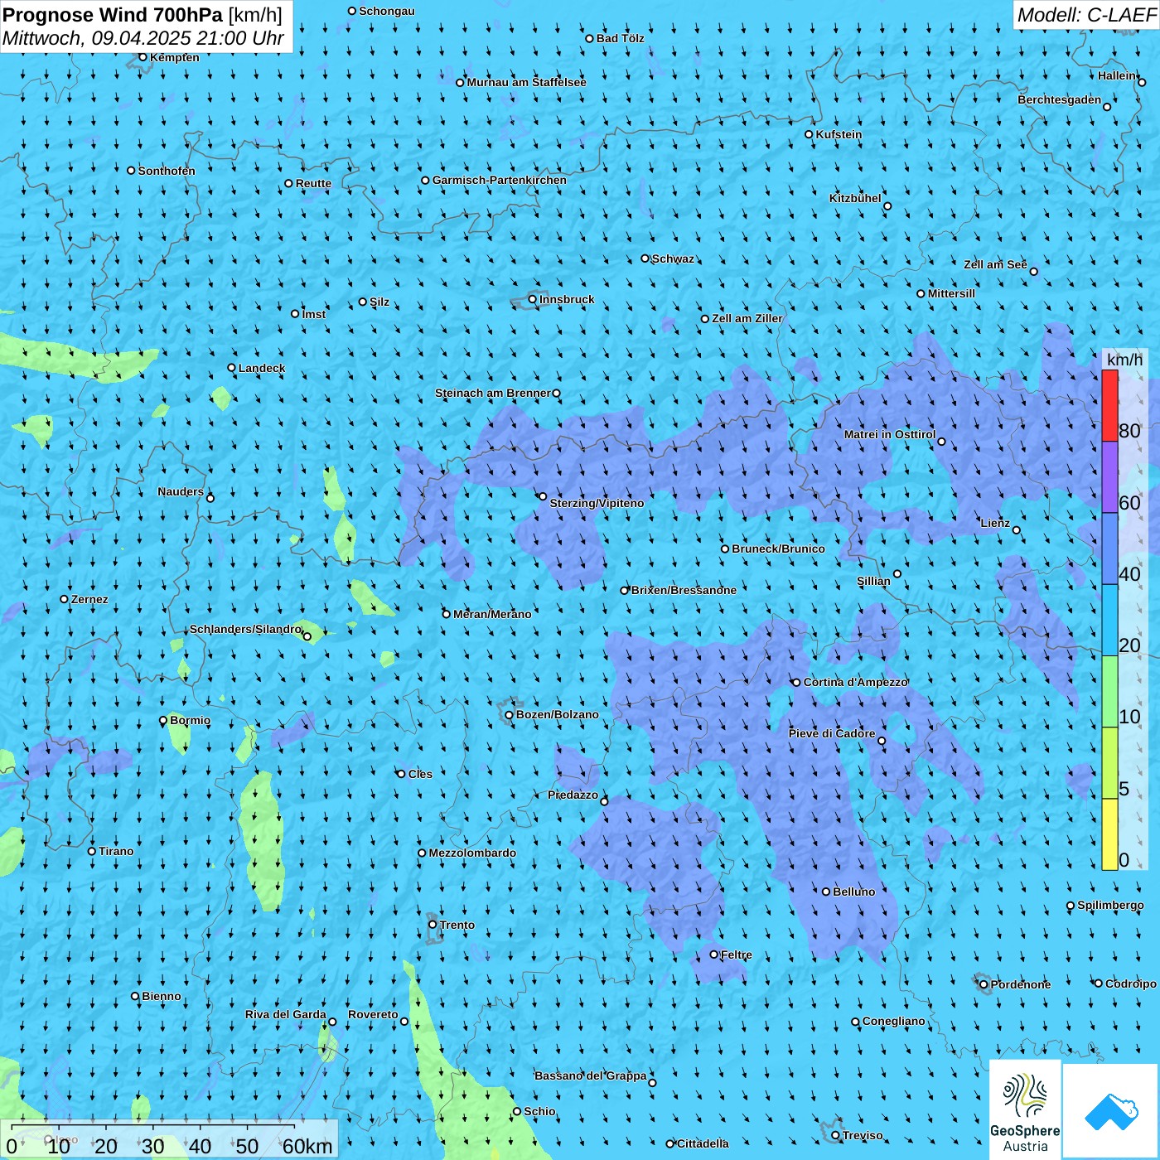
Task: Click the Innsbruck city marker
Action: pos(533,299)
